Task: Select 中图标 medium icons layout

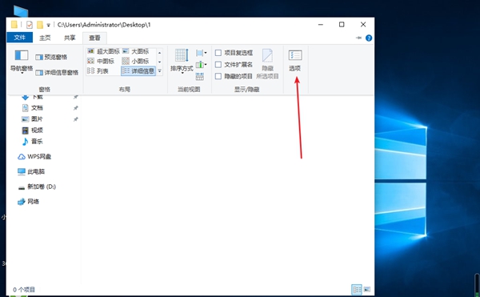Action: coord(101,61)
